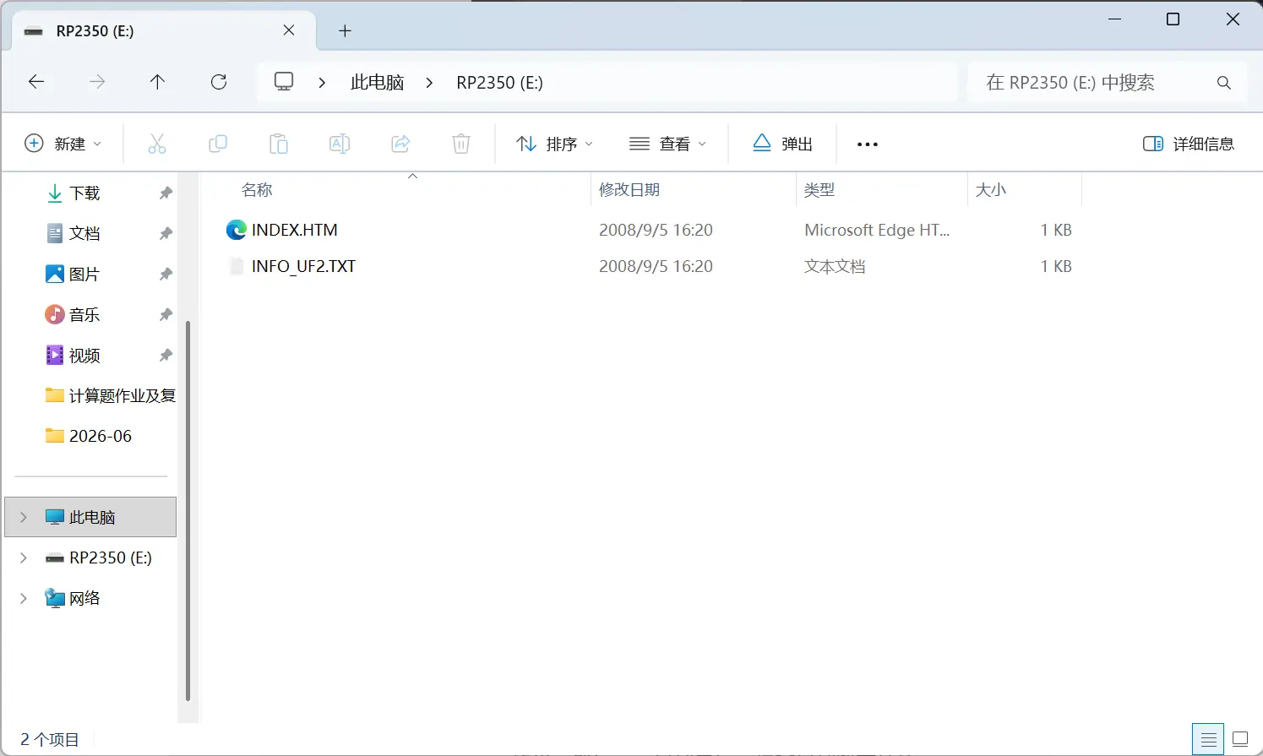Switch to details list view icon
Viewport: 1263px width, 756px height.
coord(1209,740)
